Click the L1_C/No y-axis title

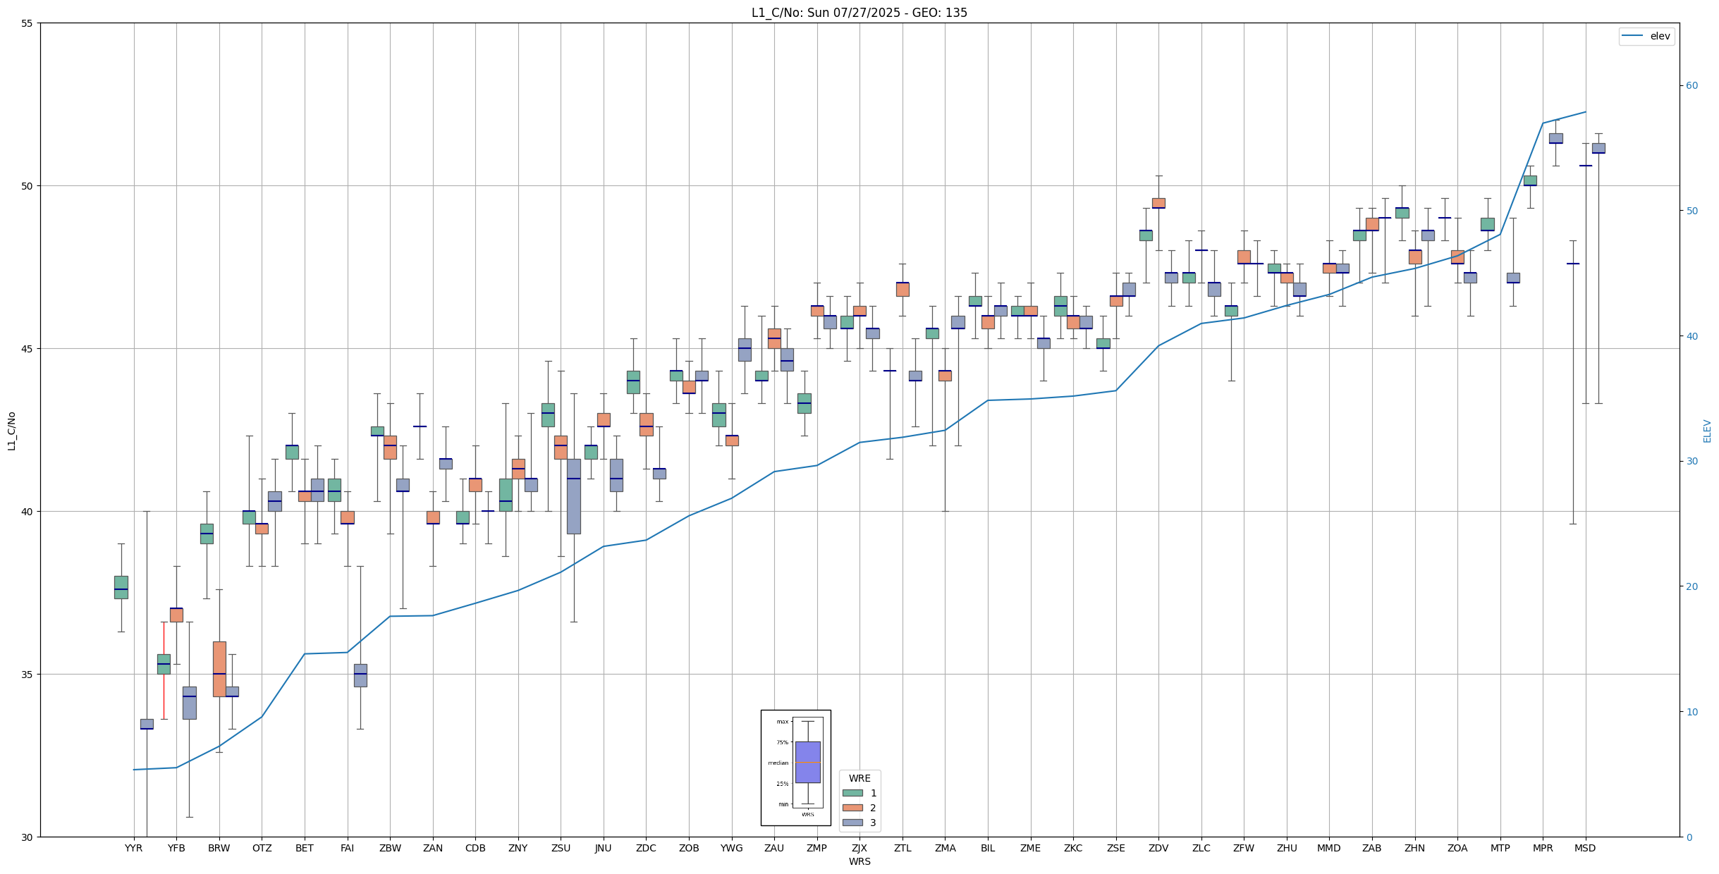point(11,430)
